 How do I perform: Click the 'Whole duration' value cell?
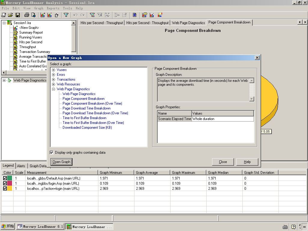(x=223, y=119)
